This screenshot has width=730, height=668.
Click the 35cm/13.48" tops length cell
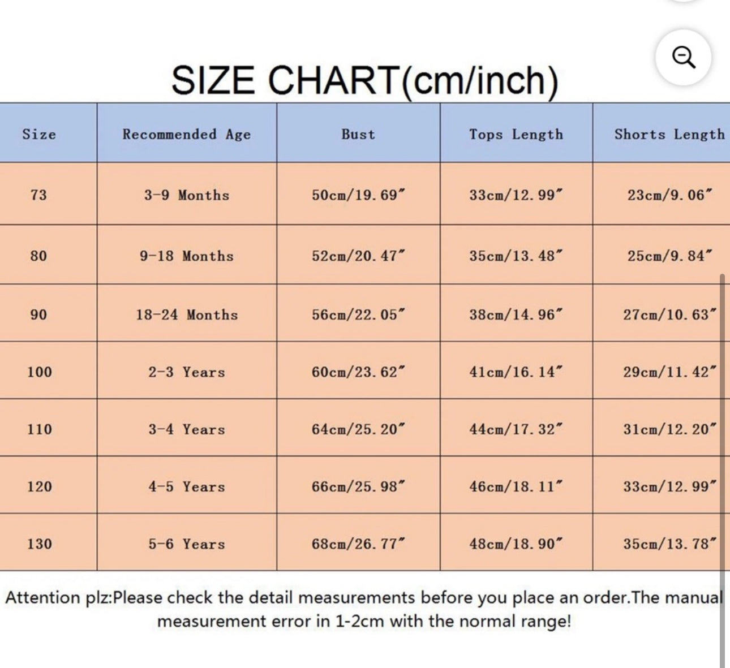(516, 256)
